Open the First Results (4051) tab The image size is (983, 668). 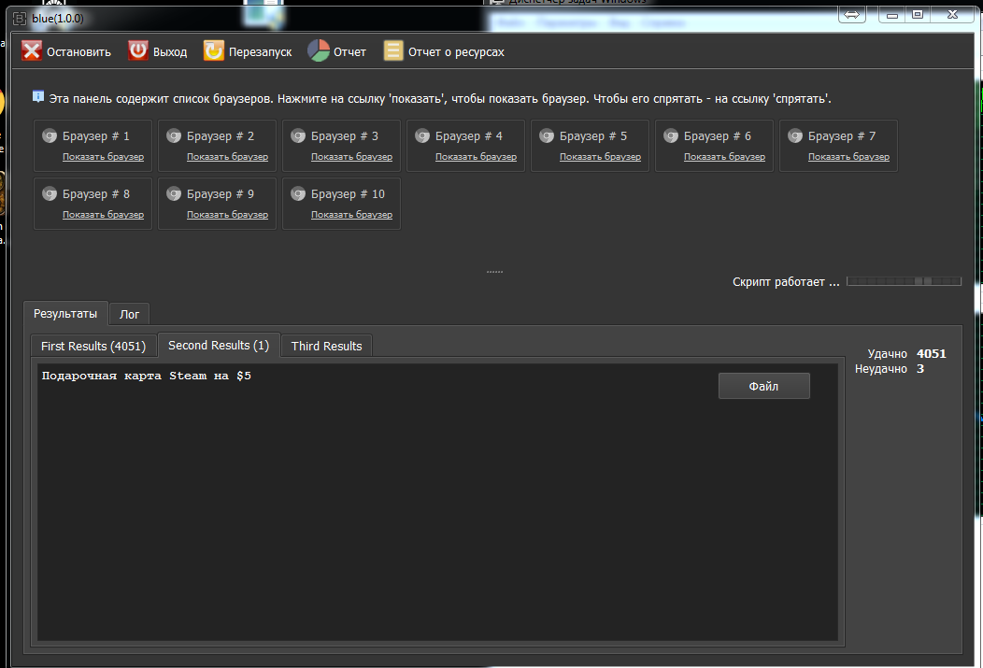tap(93, 346)
